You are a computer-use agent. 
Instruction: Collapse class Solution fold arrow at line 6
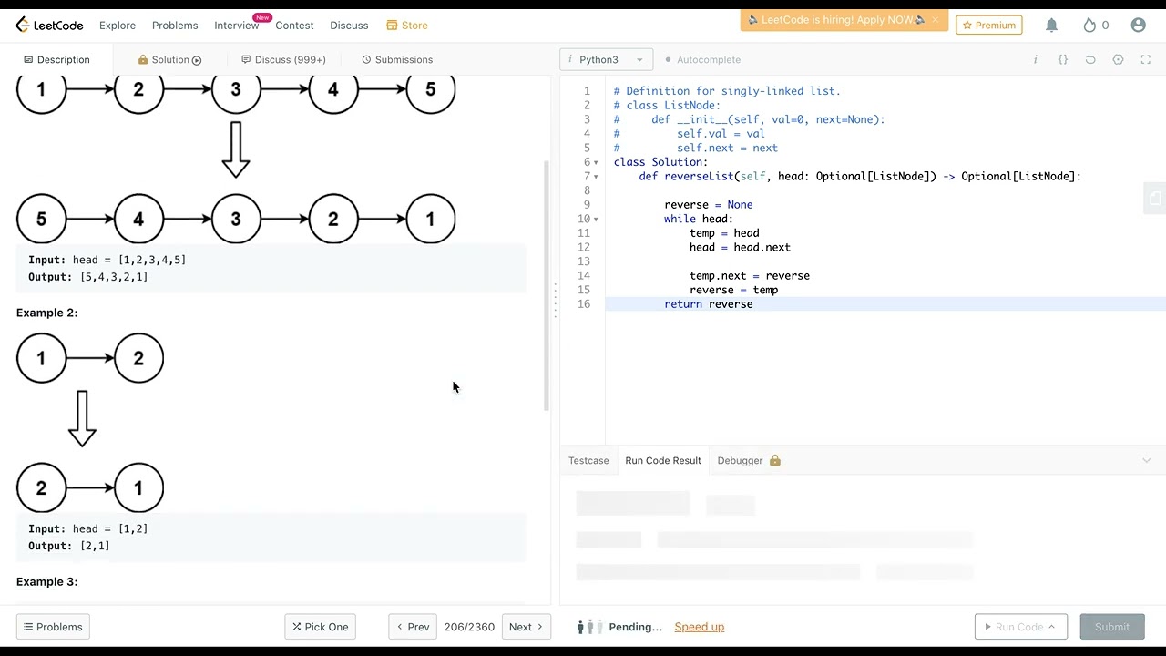click(x=596, y=162)
